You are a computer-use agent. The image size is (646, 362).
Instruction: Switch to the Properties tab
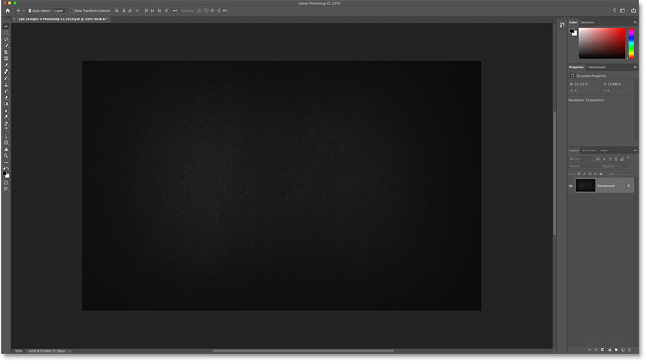pyautogui.click(x=577, y=67)
